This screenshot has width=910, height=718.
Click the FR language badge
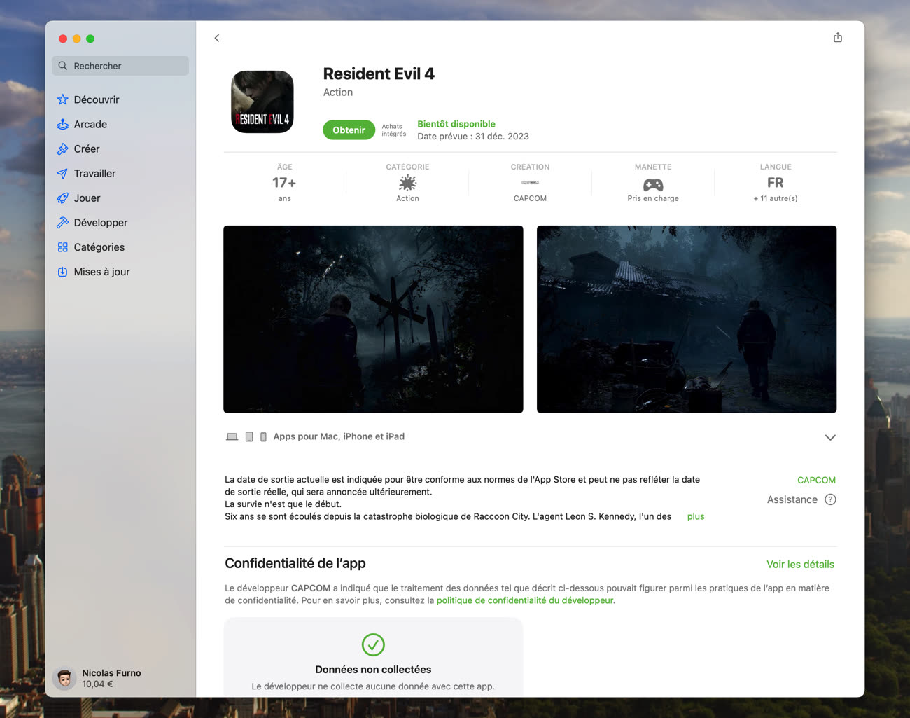pyautogui.click(x=775, y=183)
